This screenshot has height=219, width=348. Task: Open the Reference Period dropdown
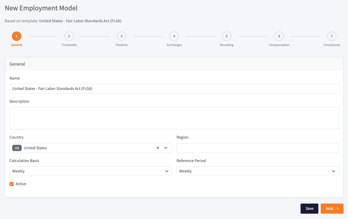258,171
